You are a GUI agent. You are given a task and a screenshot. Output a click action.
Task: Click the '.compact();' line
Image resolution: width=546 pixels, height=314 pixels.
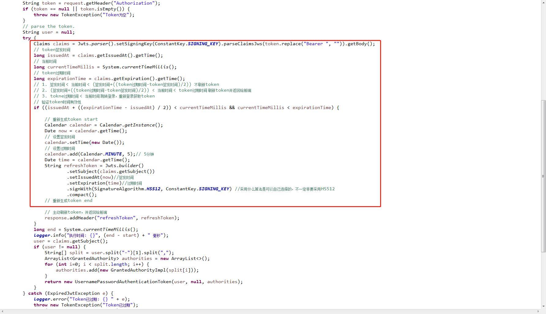tap(82, 195)
